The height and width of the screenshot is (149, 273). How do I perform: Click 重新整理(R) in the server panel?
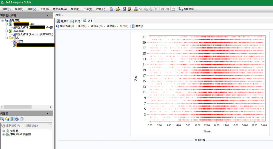point(11,126)
